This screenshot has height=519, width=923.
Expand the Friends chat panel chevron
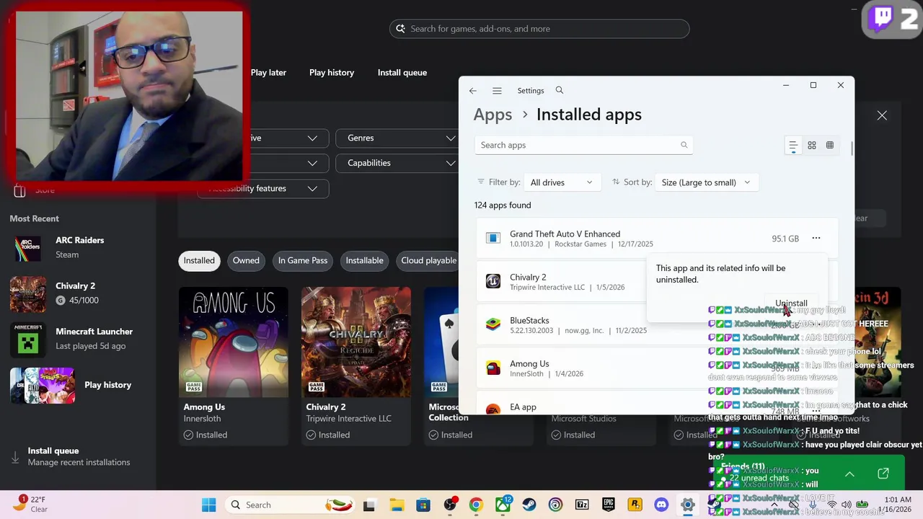[849, 474]
